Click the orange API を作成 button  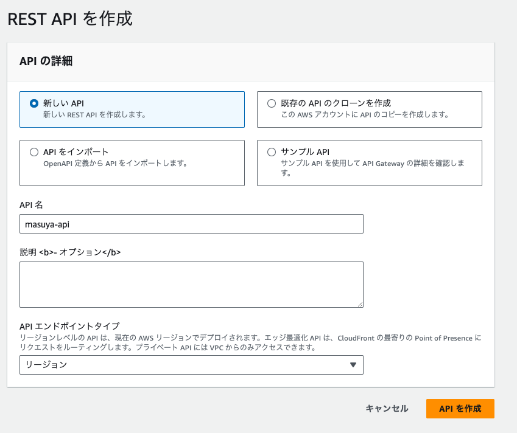coord(460,409)
